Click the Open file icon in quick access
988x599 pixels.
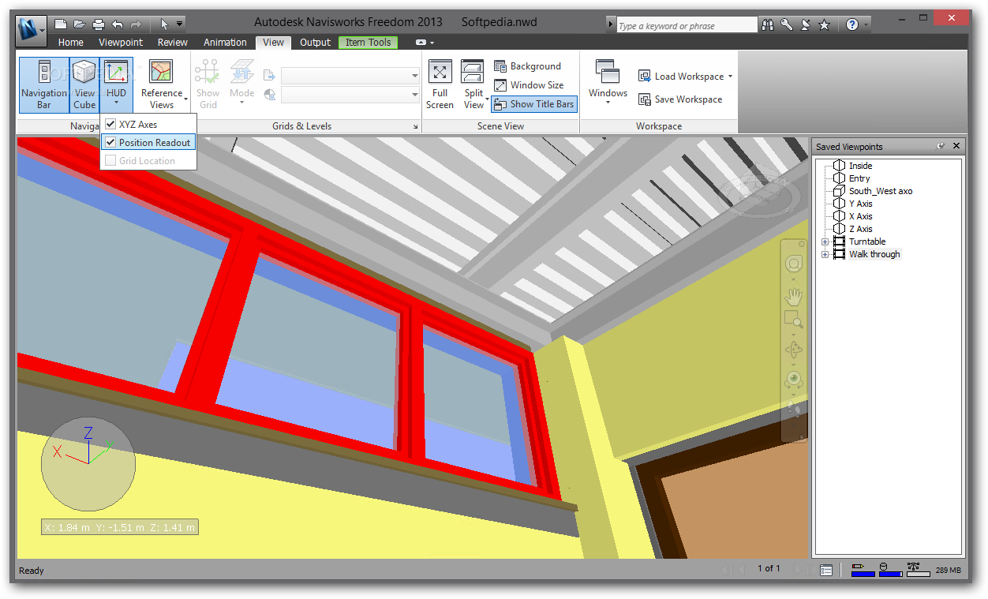80,24
